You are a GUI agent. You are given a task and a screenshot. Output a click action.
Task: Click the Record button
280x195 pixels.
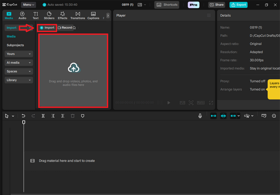pyautogui.click(x=65, y=28)
